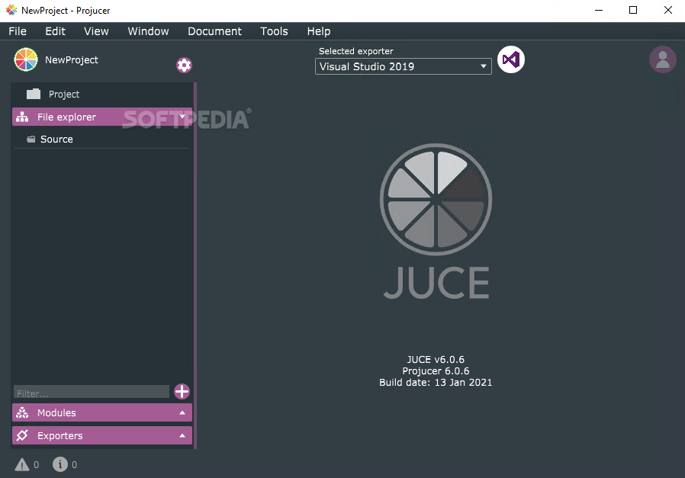Open the Selected exporter dropdown
The height and width of the screenshot is (478, 685).
404,66
